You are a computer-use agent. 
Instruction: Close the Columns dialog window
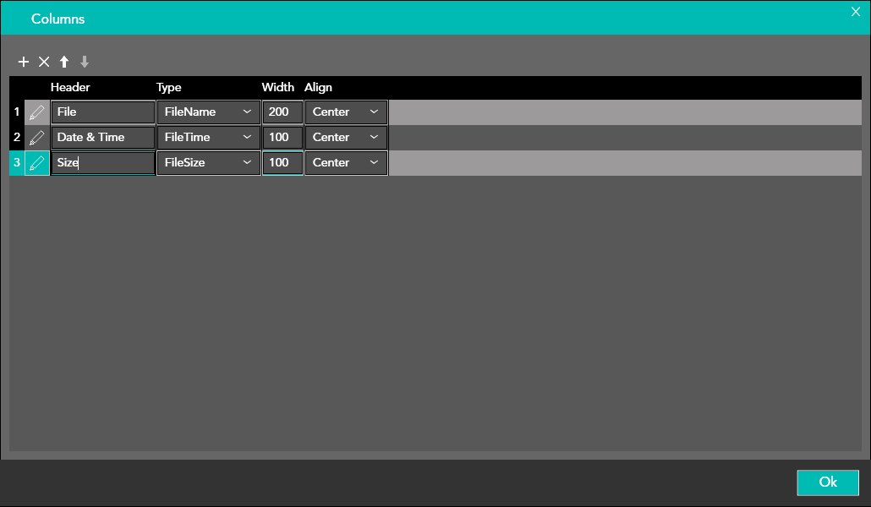point(855,11)
